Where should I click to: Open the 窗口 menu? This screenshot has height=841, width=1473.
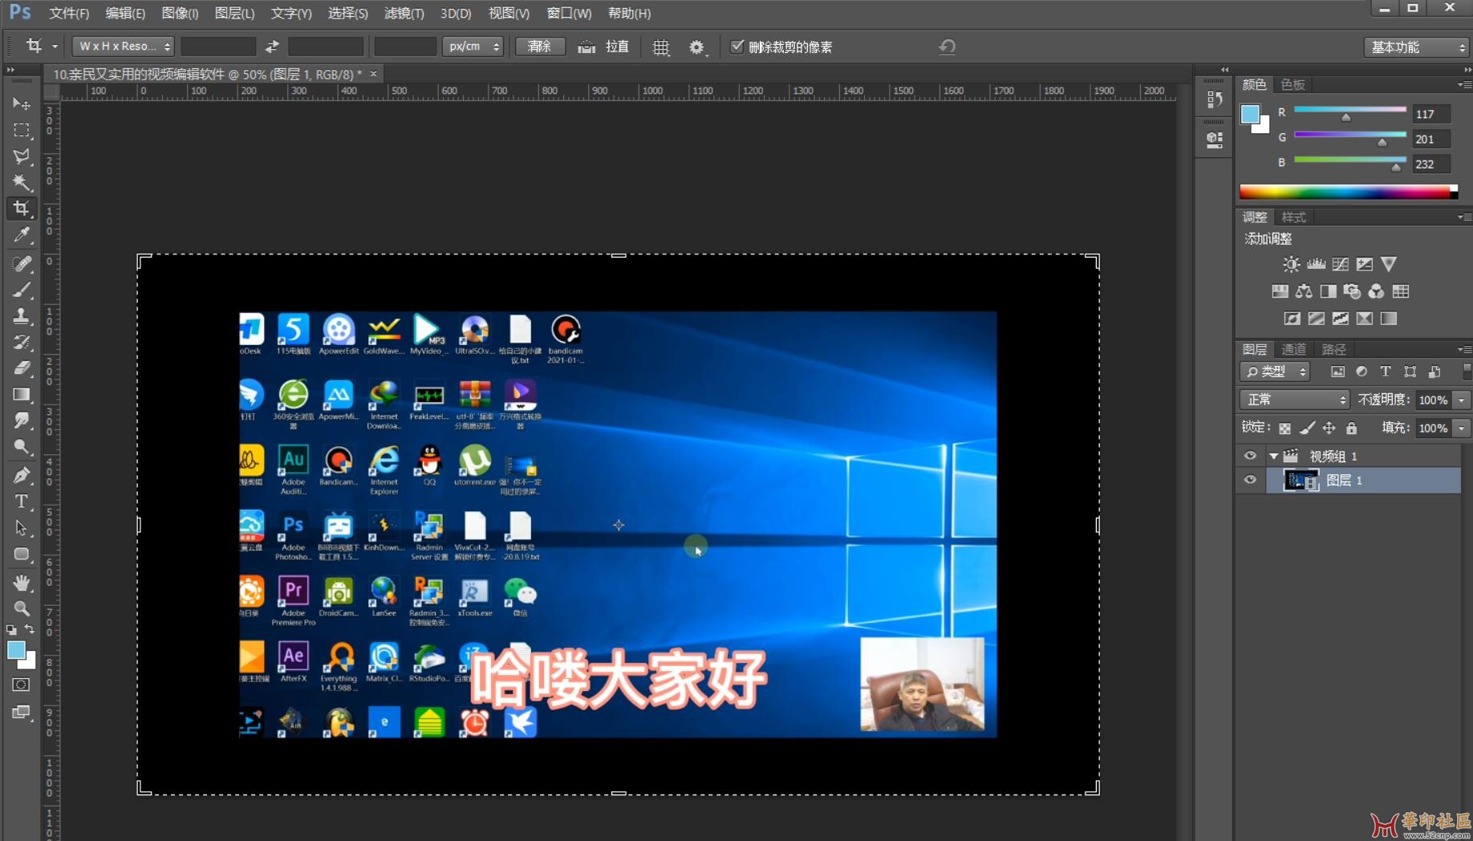(x=569, y=13)
